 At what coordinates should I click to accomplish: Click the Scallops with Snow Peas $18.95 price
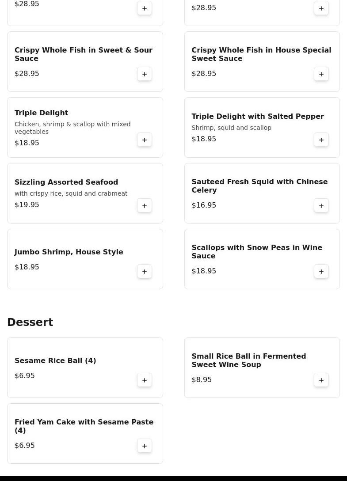click(x=204, y=271)
